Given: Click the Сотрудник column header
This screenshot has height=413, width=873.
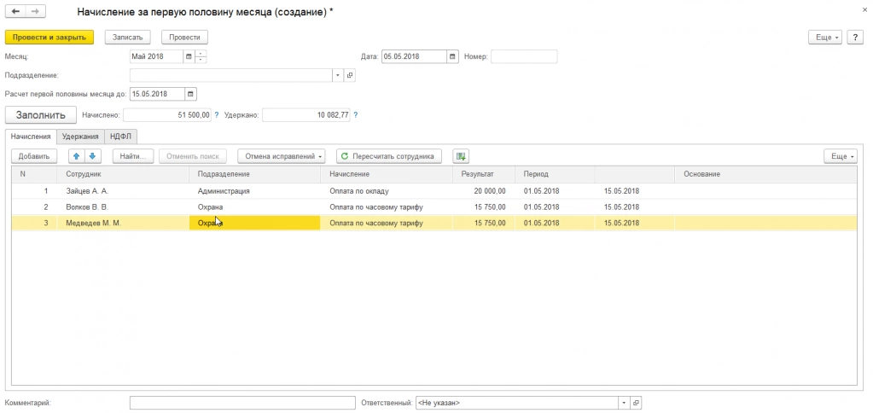Looking at the screenshot, I should pyautogui.click(x=123, y=174).
